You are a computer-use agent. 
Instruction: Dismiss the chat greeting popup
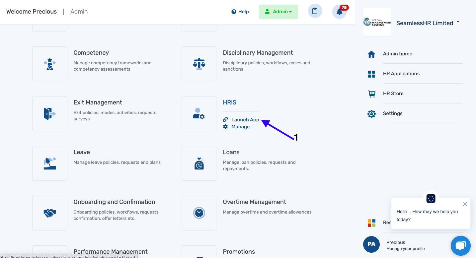(465, 204)
